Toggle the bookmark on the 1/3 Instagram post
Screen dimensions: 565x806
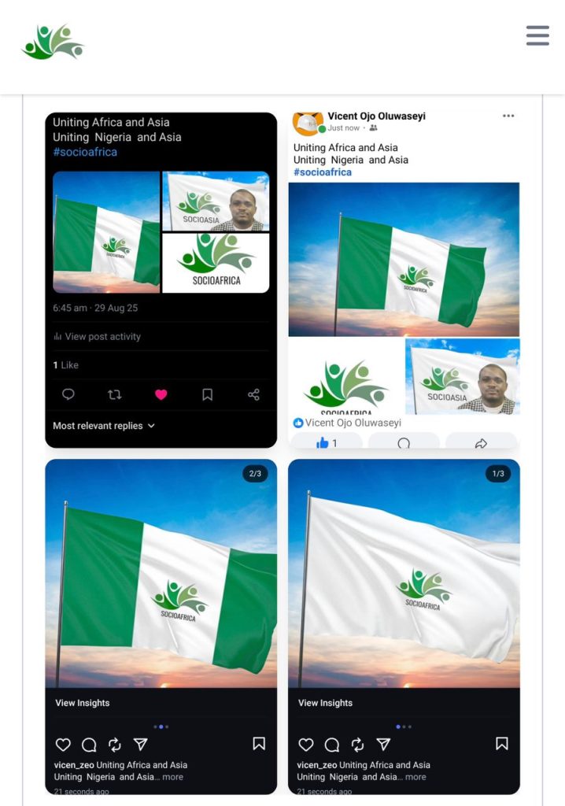coord(501,744)
